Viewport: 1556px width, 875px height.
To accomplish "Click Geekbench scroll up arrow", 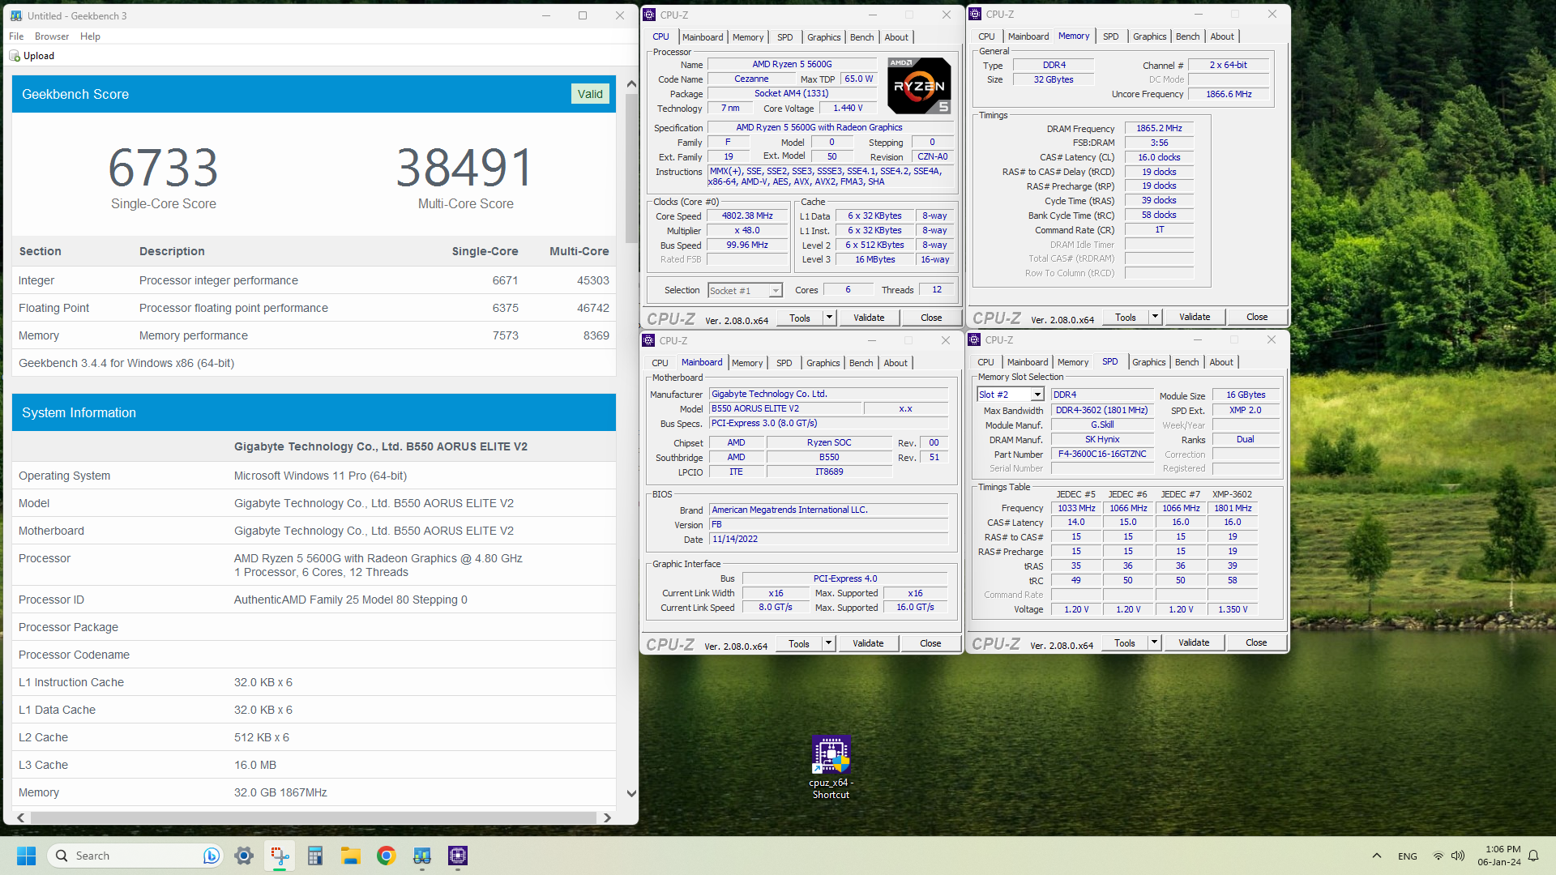I will point(631,83).
